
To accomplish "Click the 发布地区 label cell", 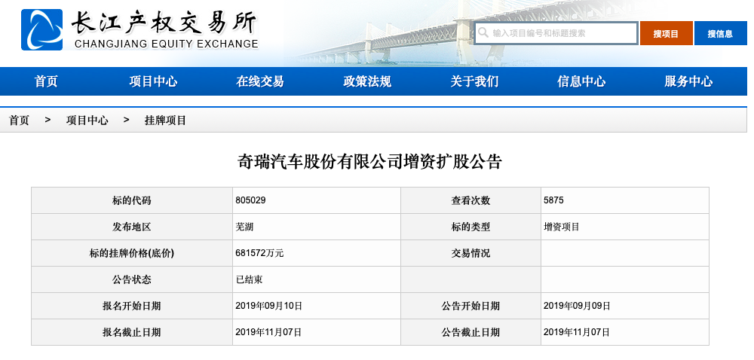I will click(x=132, y=227).
